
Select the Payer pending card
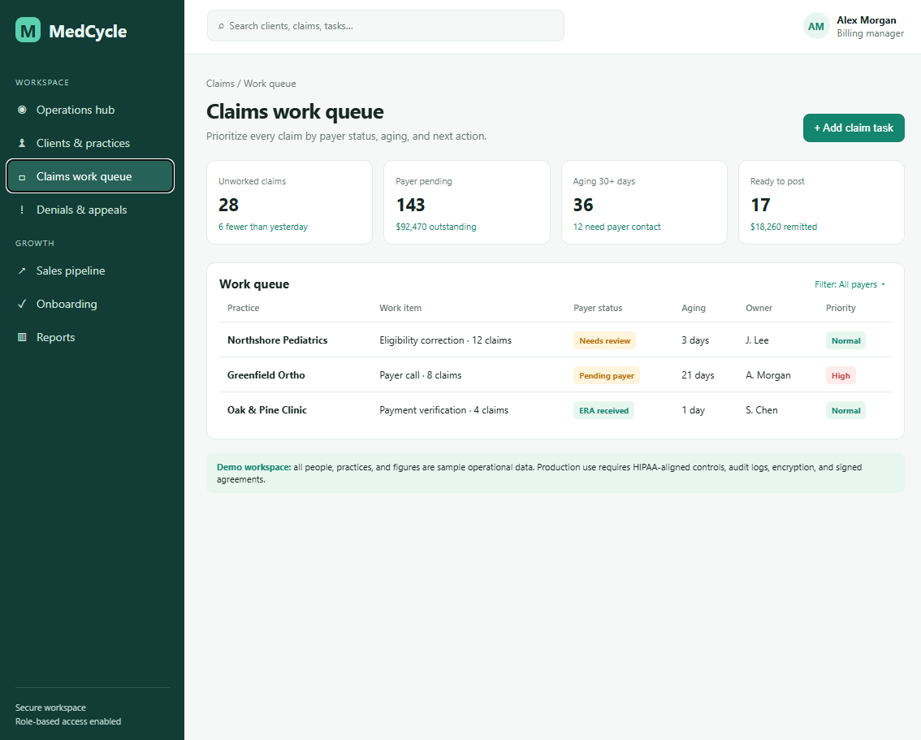tap(467, 202)
